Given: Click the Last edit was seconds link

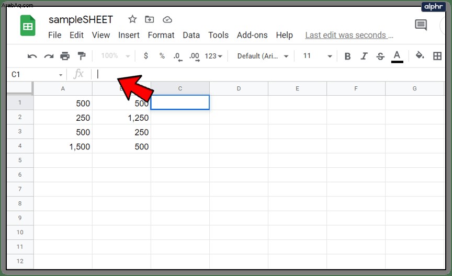Looking at the screenshot, I should click(349, 35).
